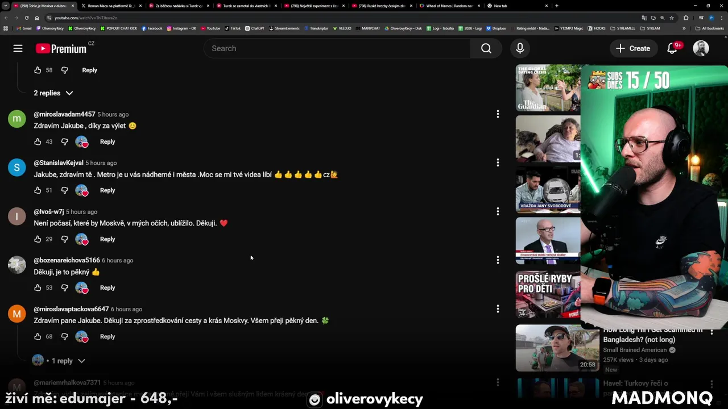
Task: Open Chrome profile icon in toolbar
Action: (711, 18)
